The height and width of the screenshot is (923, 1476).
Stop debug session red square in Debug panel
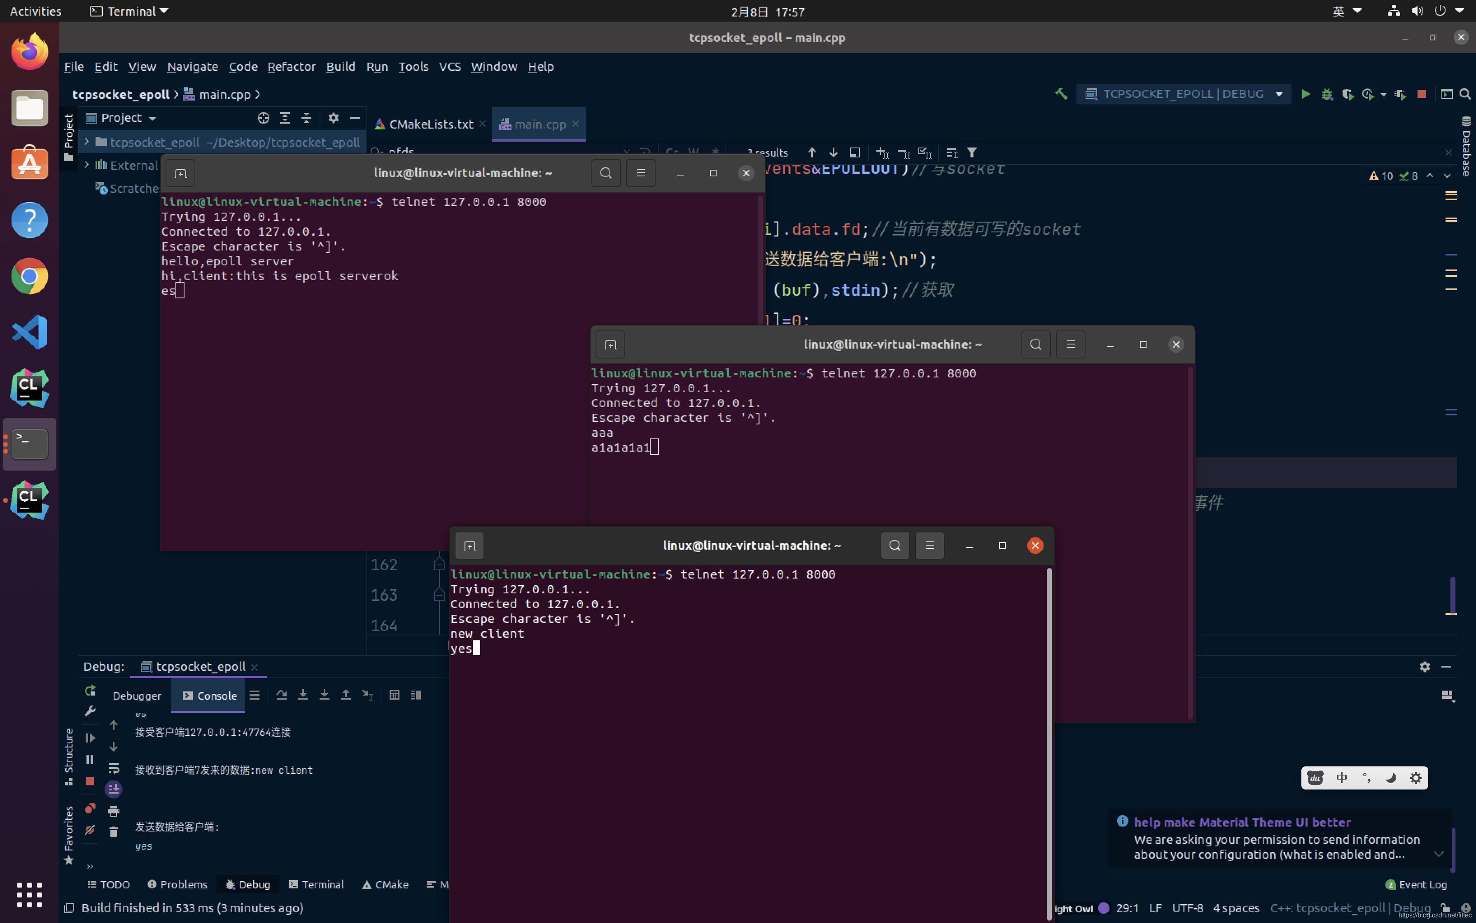pos(90,781)
